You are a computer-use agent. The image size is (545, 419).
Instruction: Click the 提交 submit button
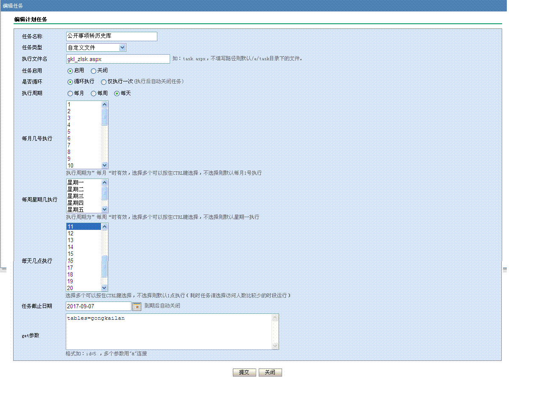click(244, 372)
